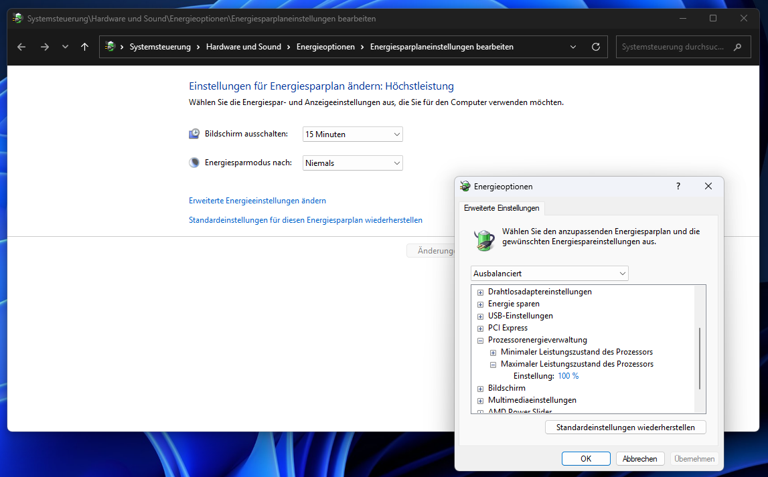768x477 pixels.
Task: Click in Systemsteuerung durchsuchen search box
Action: point(683,47)
